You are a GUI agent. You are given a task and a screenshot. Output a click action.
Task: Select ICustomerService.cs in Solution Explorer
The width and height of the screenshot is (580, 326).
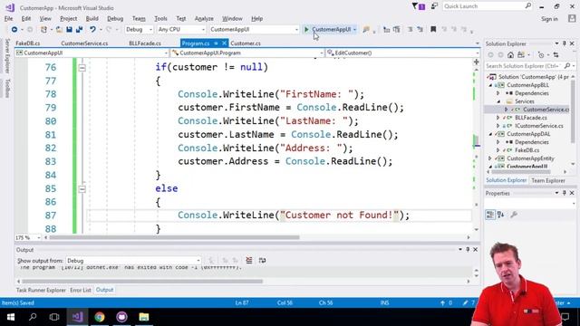tap(538, 126)
